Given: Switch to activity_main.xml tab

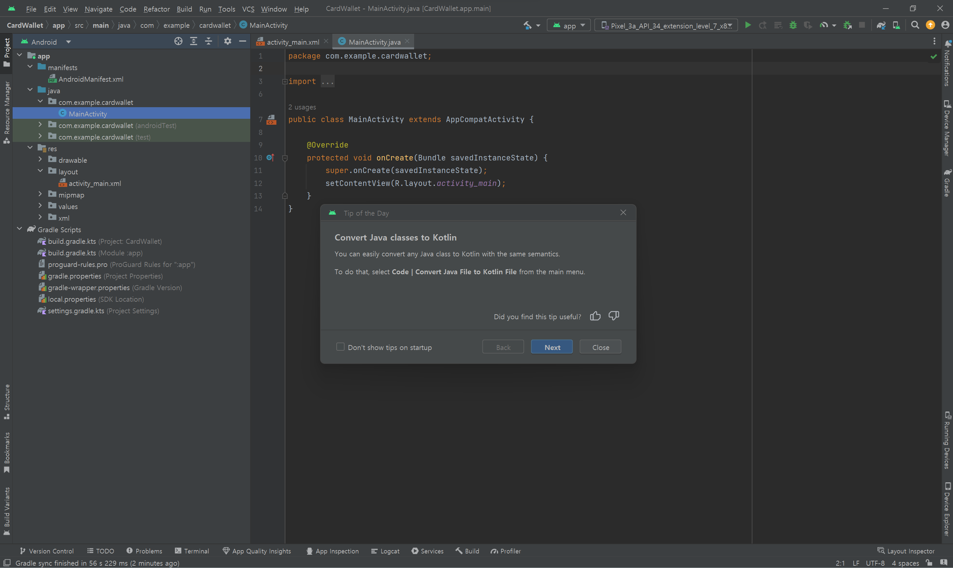Looking at the screenshot, I should tap(293, 42).
